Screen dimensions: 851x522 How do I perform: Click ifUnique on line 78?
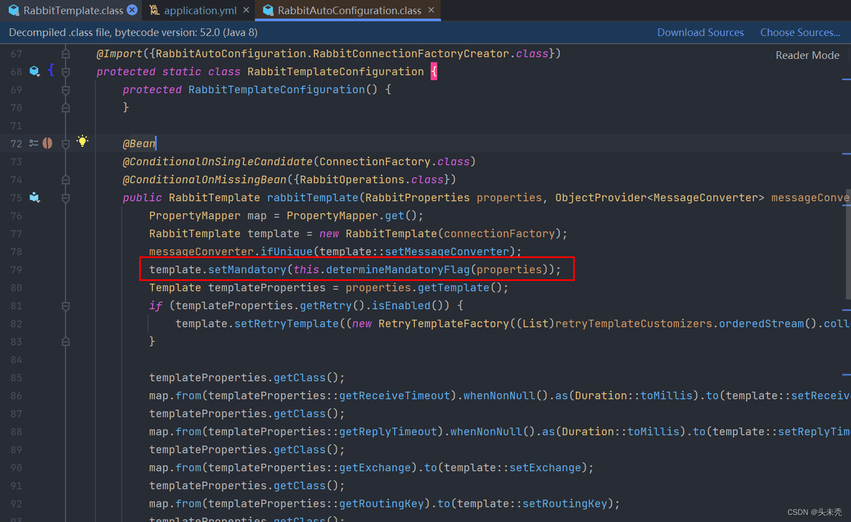(287, 251)
